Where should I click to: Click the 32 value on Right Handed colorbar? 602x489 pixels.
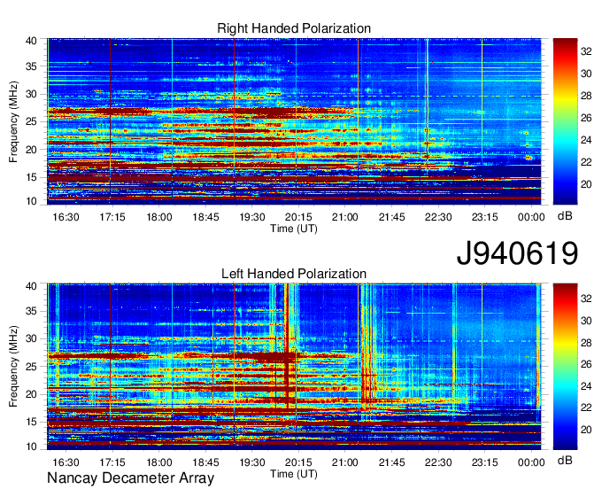click(586, 51)
